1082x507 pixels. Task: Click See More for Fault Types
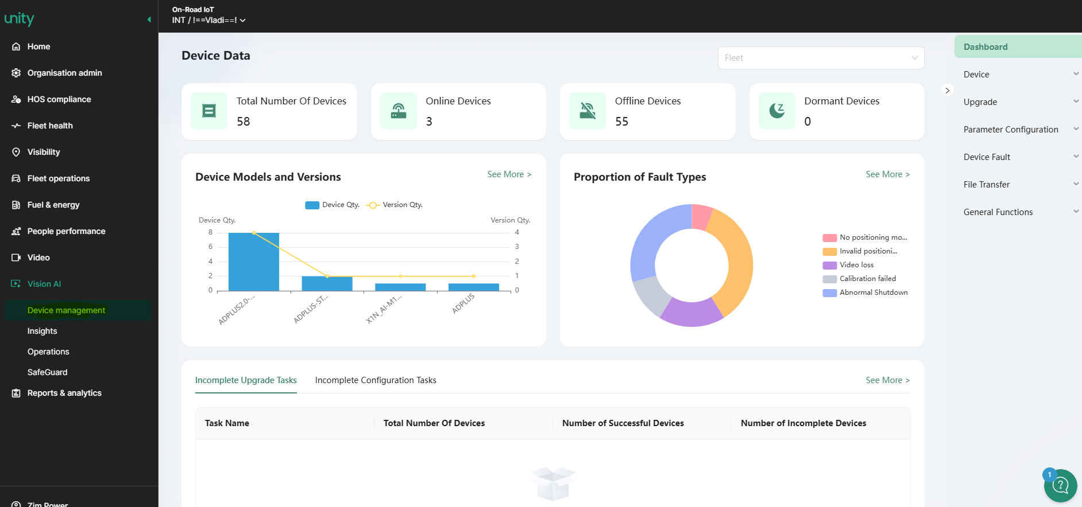[888, 174]
